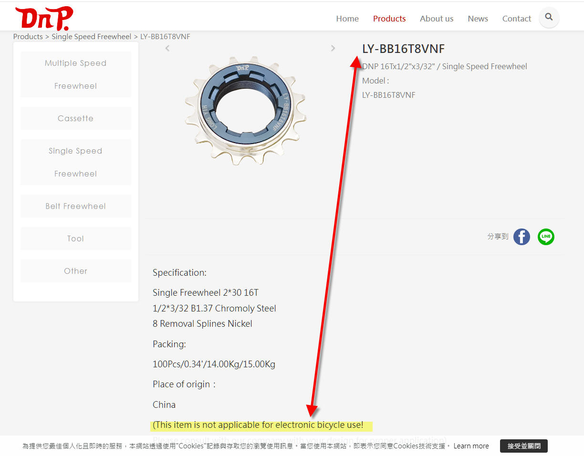Visit the Contact page
Viewport: 584px width, 456px height.
point(516,19)
